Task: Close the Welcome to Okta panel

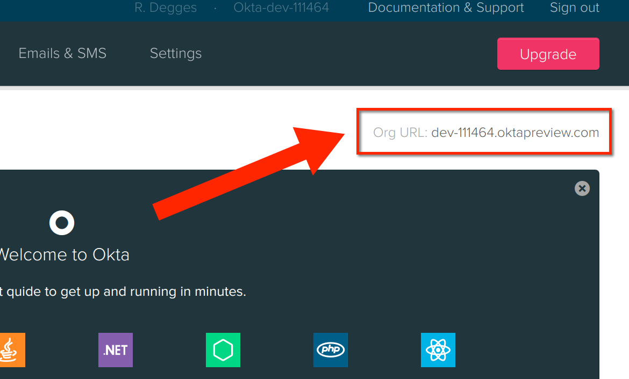Action: 582,188
